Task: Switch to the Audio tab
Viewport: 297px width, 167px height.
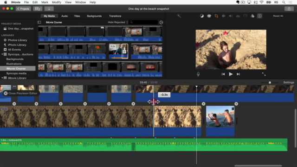Action: 65,16
